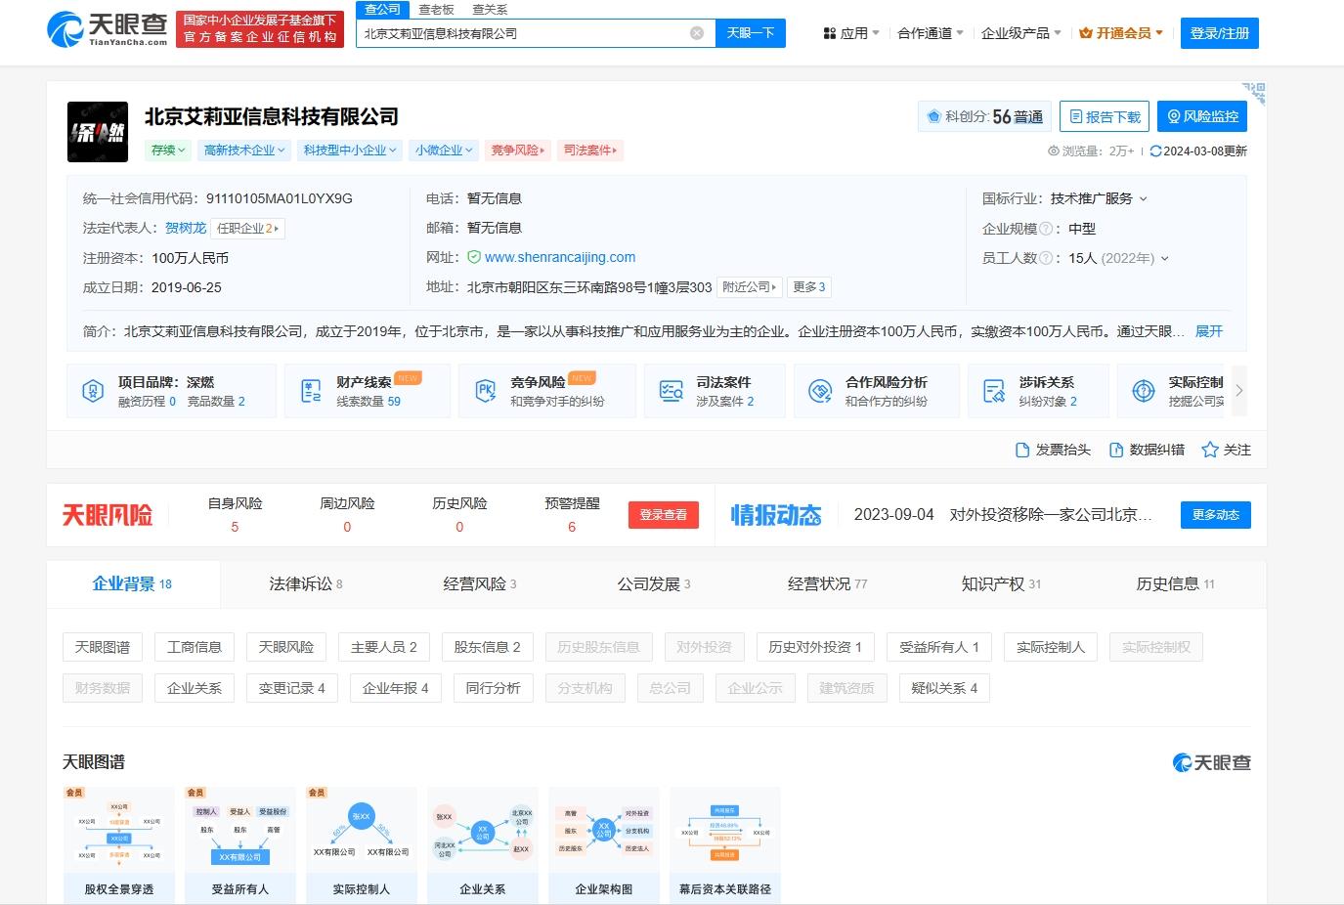Open the help icon beside 企业规模

coord(1046,229)
